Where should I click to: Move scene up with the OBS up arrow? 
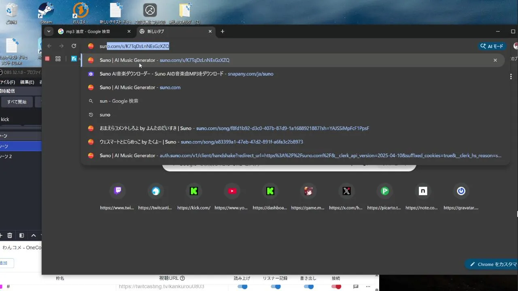tap(34, 235)
